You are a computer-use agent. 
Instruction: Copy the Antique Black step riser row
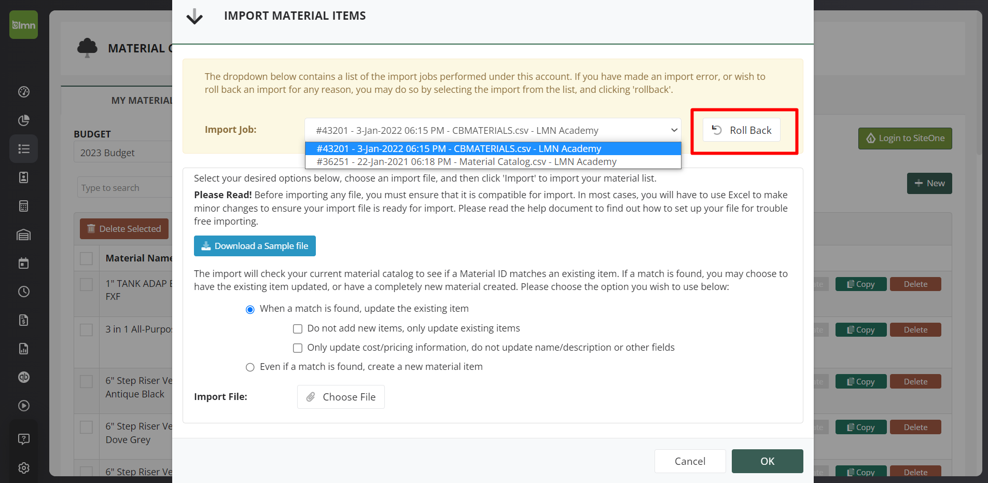point(861,382)
